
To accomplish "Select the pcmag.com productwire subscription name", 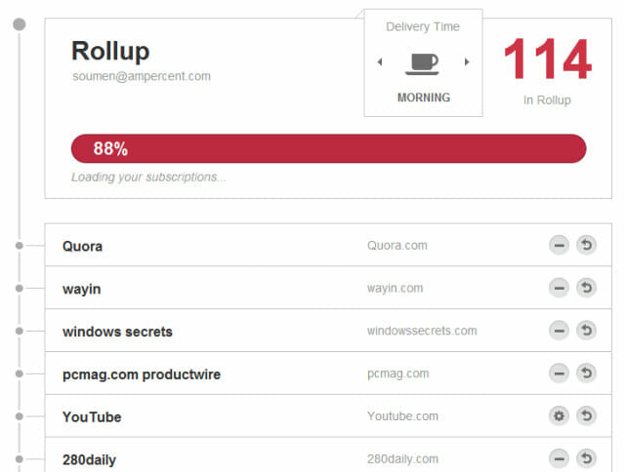I will pos(142,374).
